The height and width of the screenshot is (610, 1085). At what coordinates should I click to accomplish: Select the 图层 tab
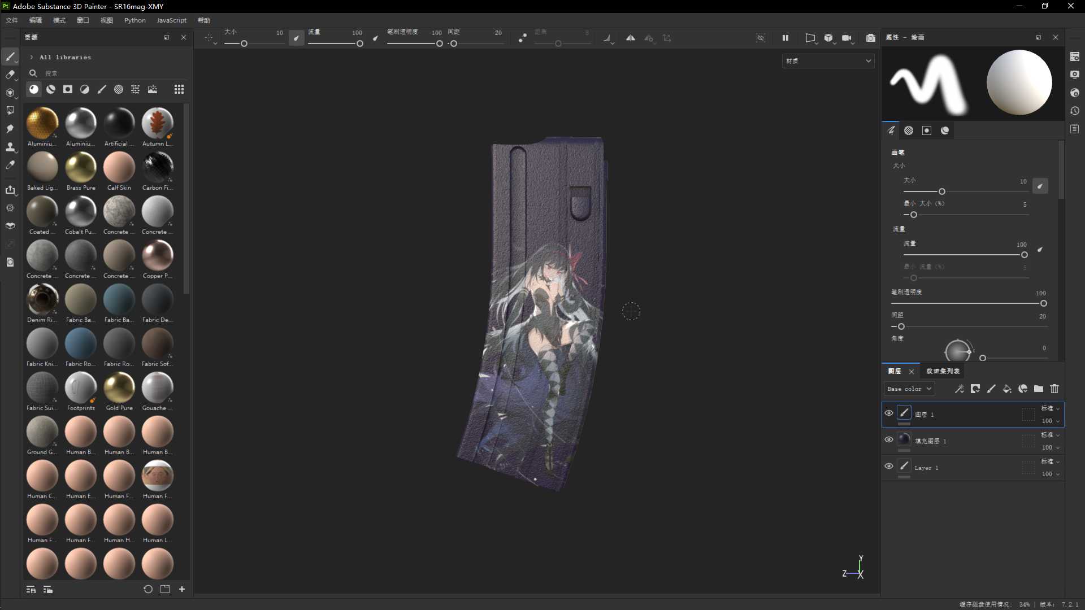click(x=895, y=371)
